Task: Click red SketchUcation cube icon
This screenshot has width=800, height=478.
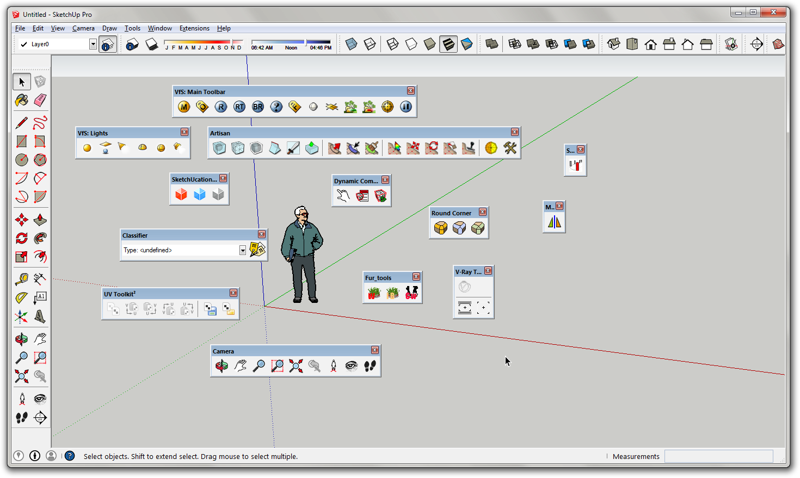Action: (181, 194)
